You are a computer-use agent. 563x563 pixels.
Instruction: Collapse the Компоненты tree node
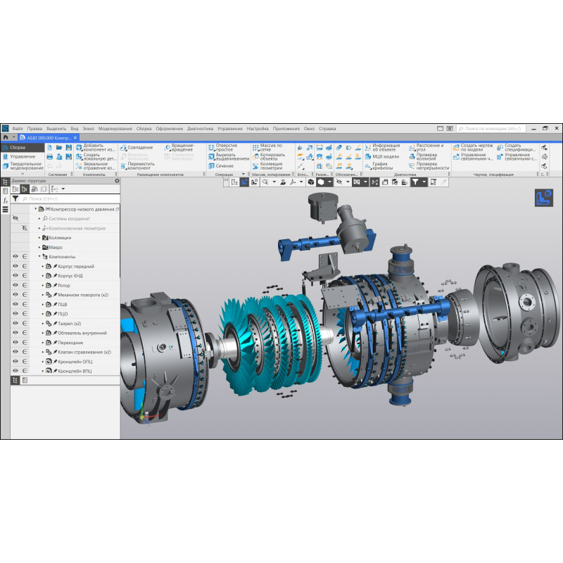click(x=39, y=257)
